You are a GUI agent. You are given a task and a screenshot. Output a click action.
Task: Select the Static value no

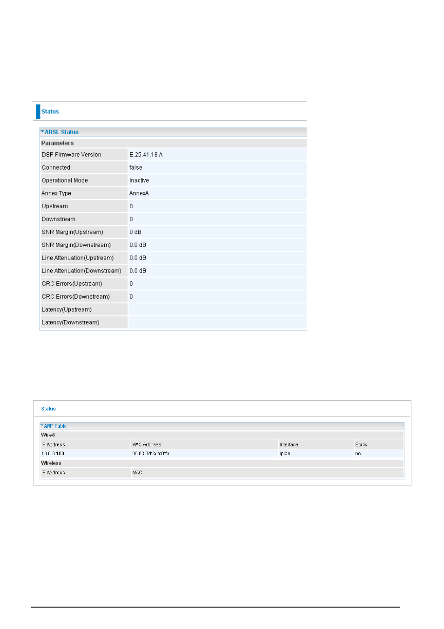coord(358,454)
